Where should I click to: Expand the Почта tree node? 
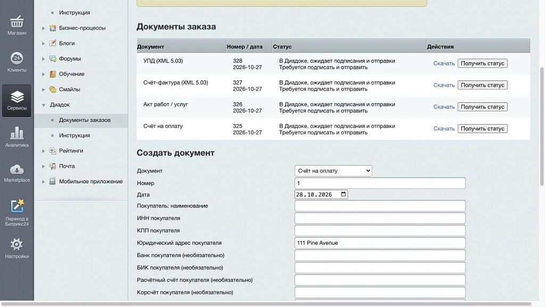[x=44, y=166]
